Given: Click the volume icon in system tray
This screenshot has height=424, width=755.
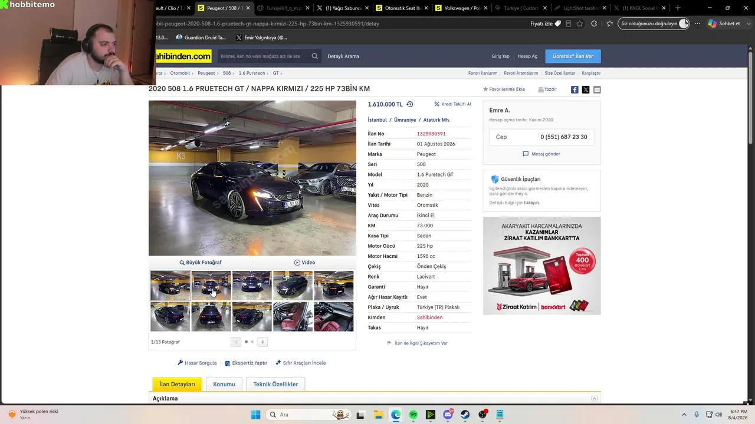Looking at the screenshot, I should [719, 415].
